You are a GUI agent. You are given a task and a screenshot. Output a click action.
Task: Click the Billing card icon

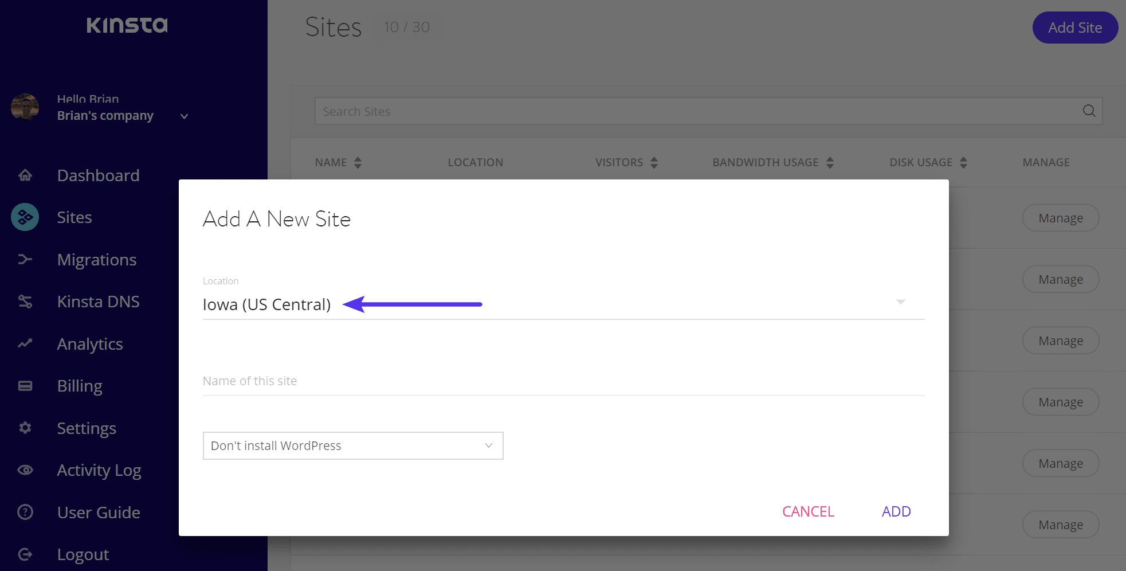pos(25,386)
